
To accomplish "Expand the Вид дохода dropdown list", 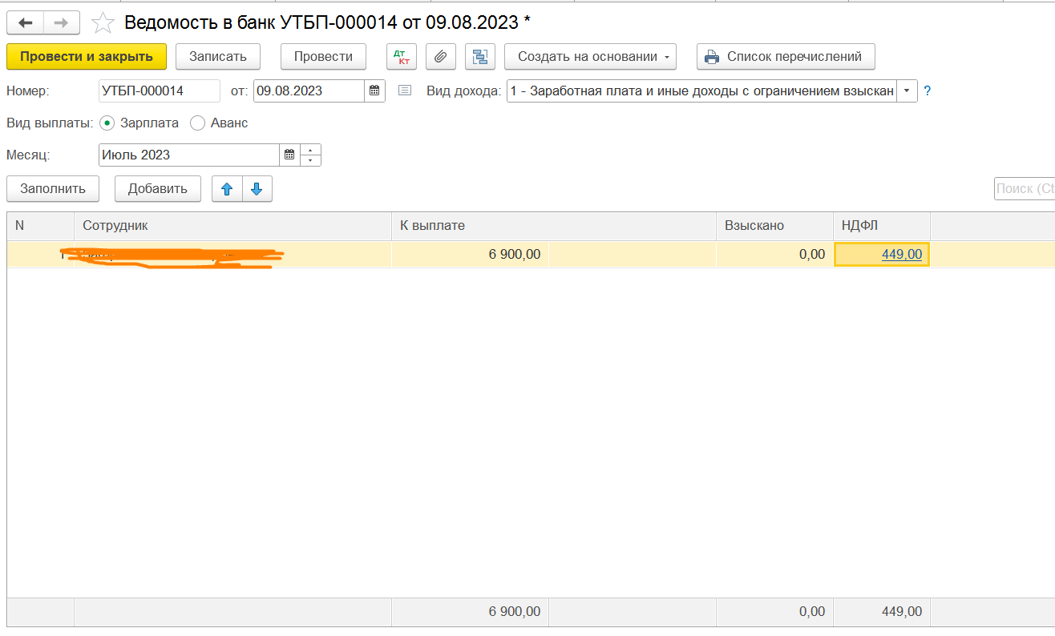I will click(x=906, y=91).
